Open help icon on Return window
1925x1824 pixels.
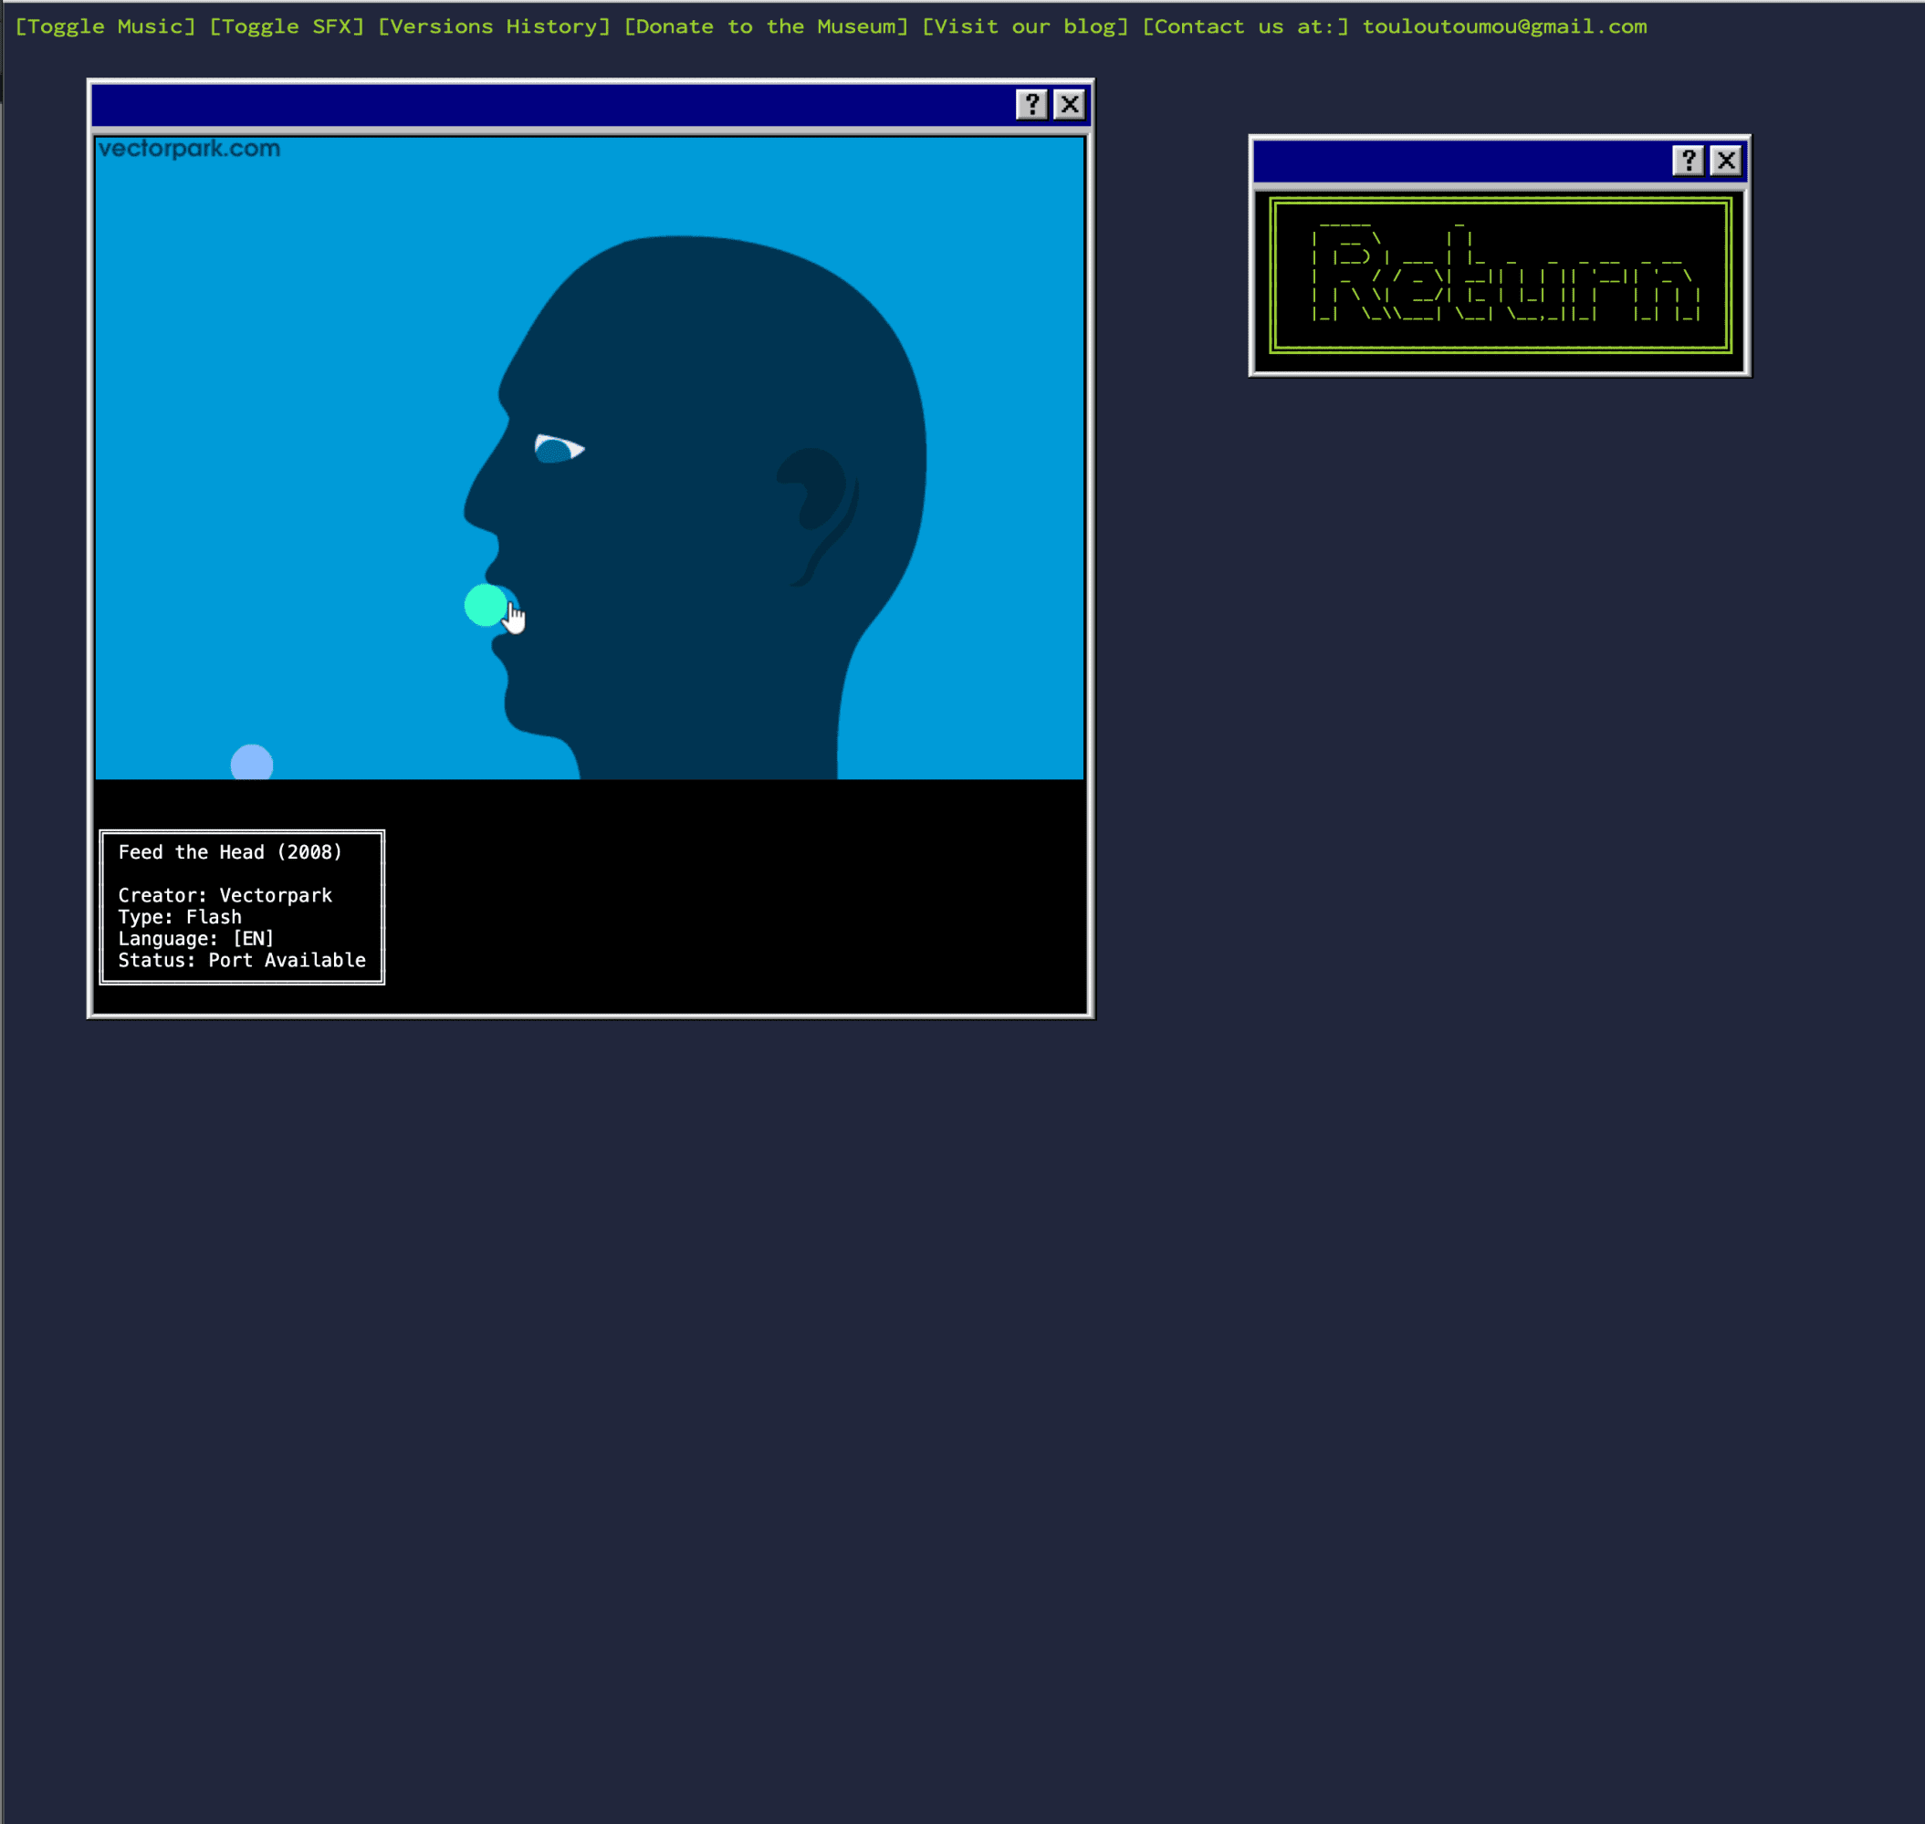[x=1688, y=160]
